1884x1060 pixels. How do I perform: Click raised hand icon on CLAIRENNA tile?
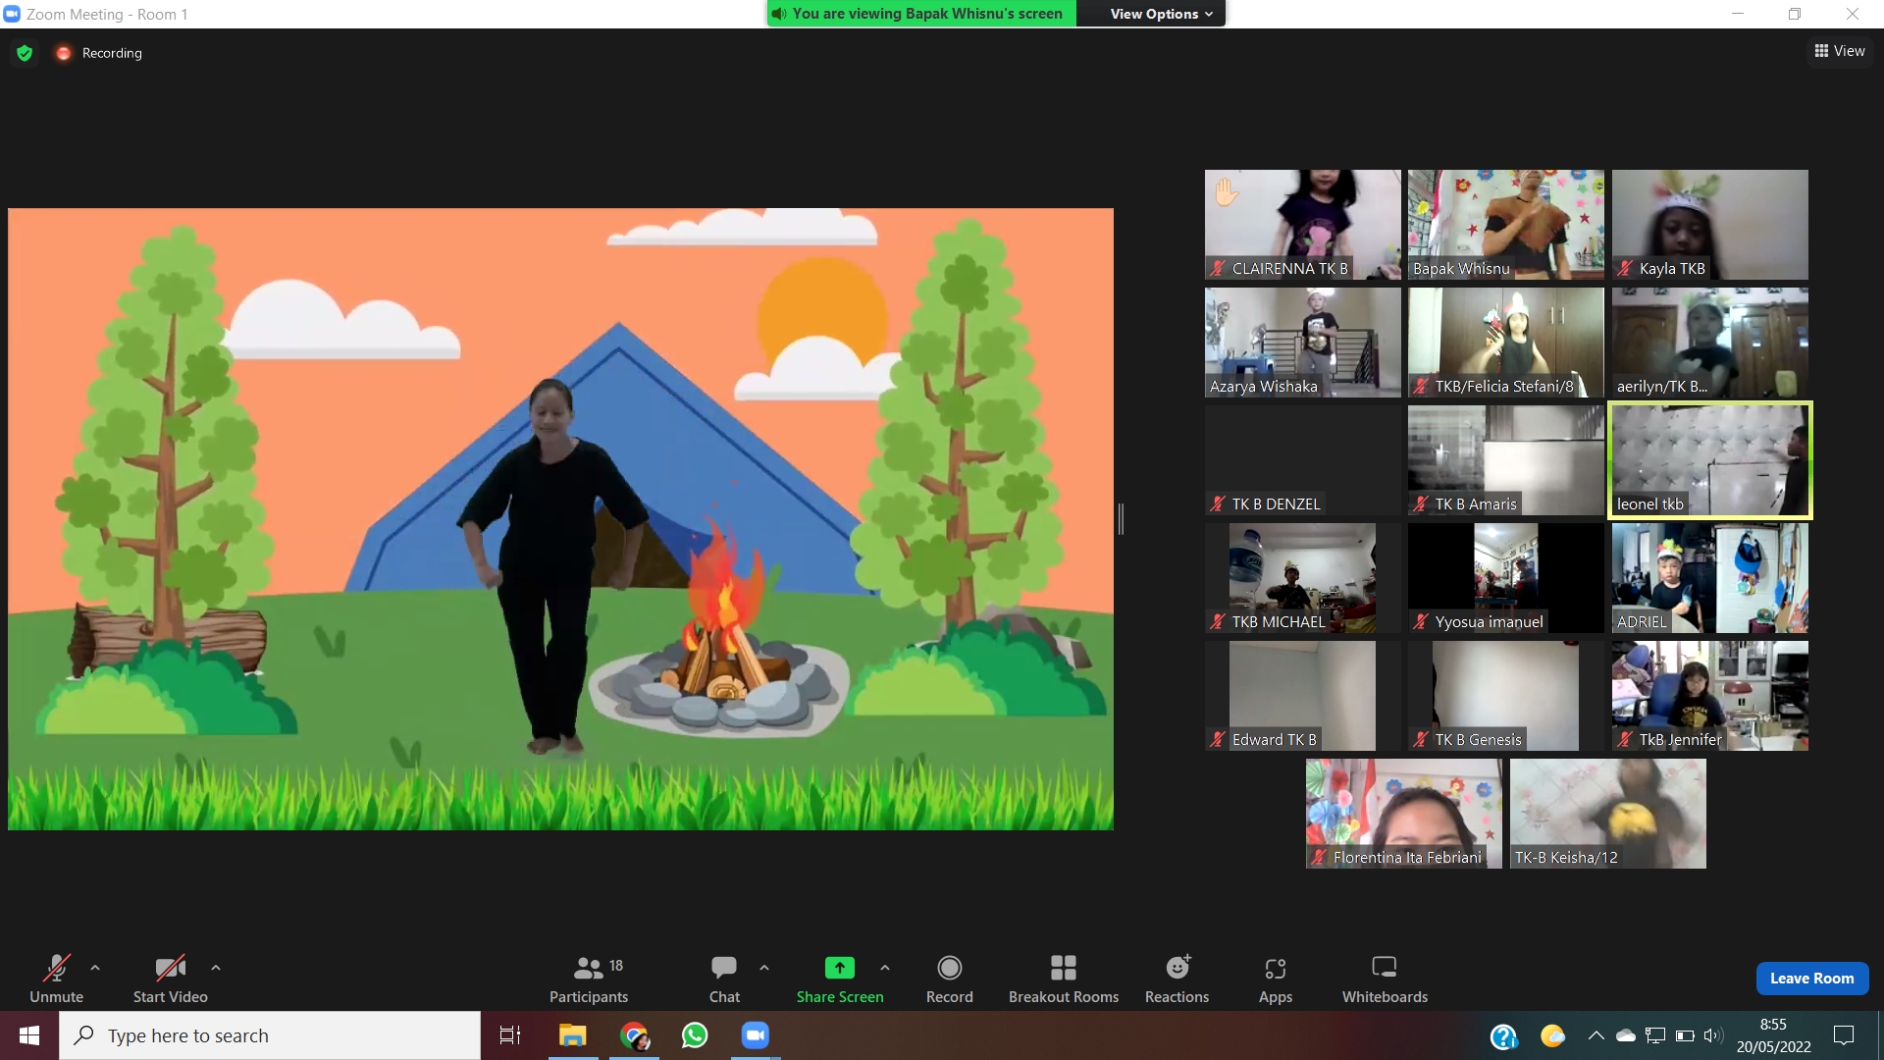pos(1226,191)
